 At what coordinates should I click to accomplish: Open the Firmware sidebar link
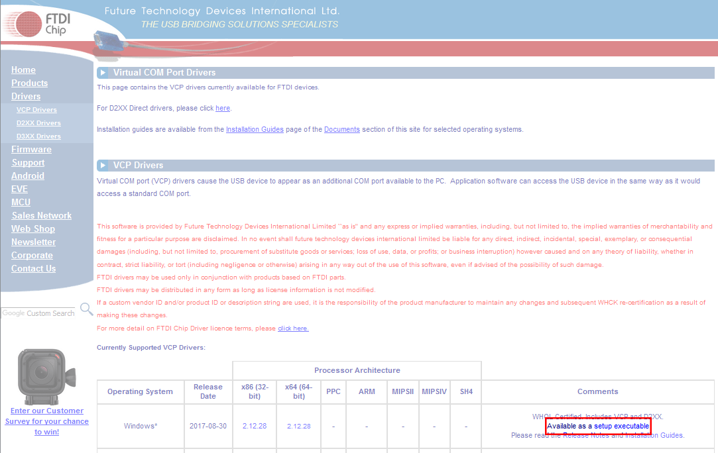31,150
